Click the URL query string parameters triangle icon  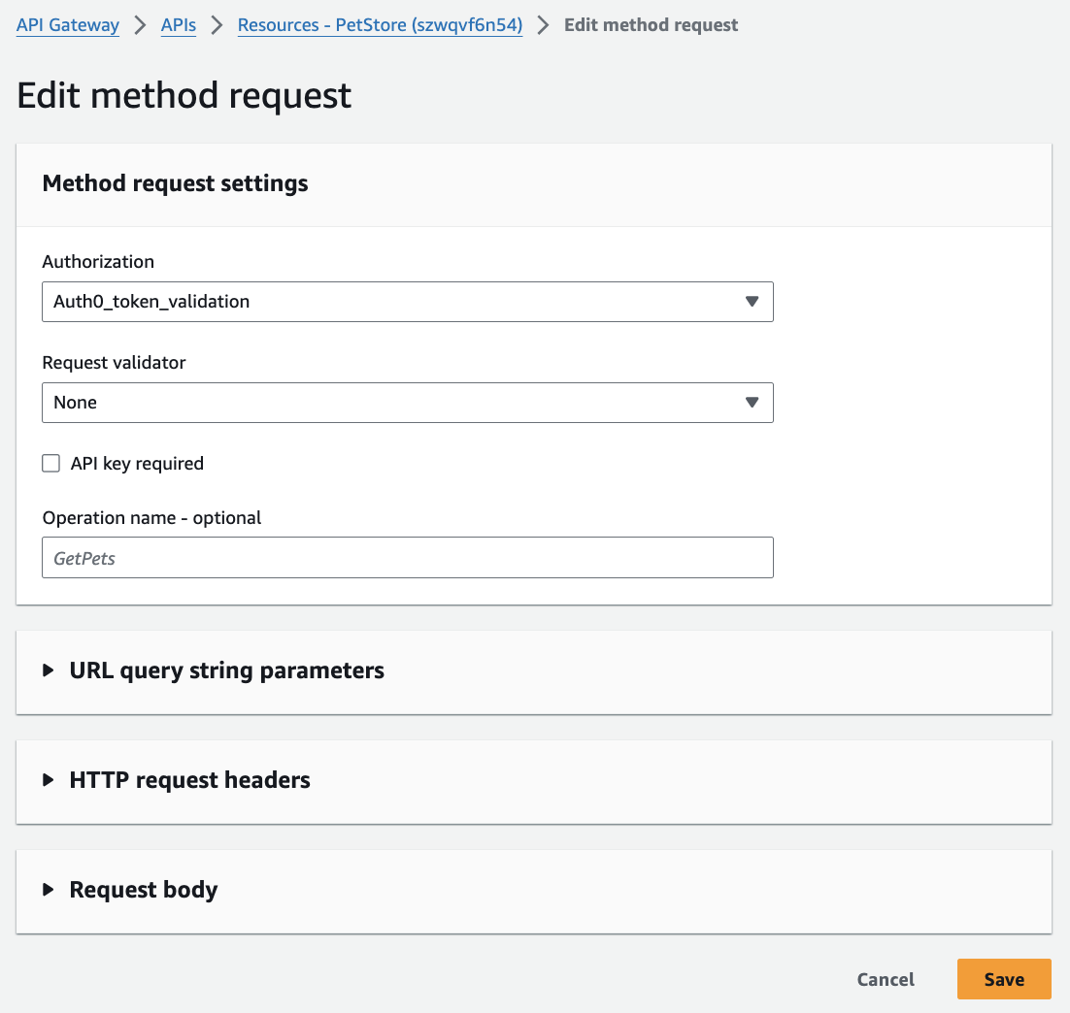(x=49, y=670)
